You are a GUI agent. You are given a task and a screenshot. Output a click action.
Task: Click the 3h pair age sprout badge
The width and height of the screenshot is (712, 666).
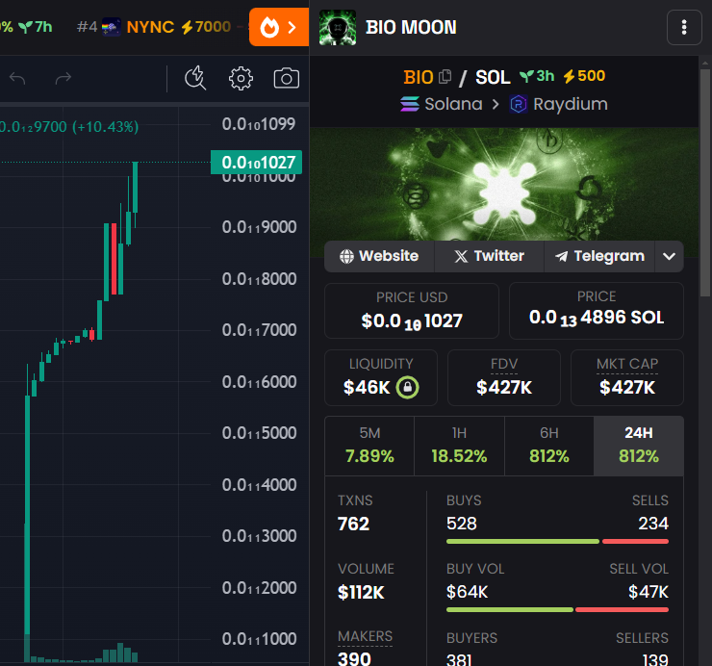tap(537, 76)
